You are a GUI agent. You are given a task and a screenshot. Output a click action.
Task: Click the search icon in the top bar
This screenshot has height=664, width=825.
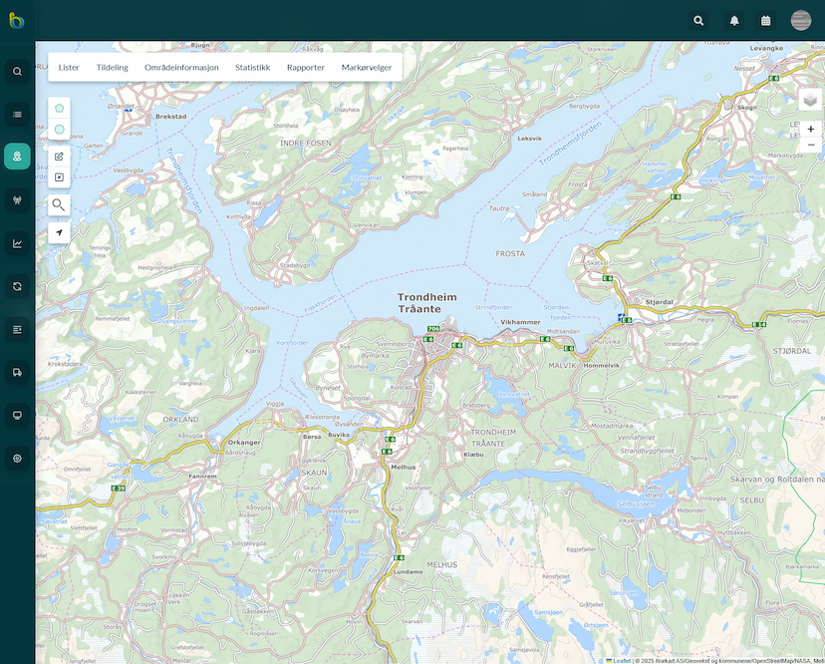(x=698, y=21)
